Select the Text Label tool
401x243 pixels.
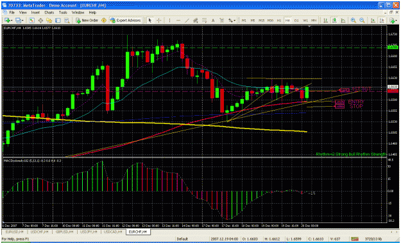pyautogui.click(x=222, y=21)
